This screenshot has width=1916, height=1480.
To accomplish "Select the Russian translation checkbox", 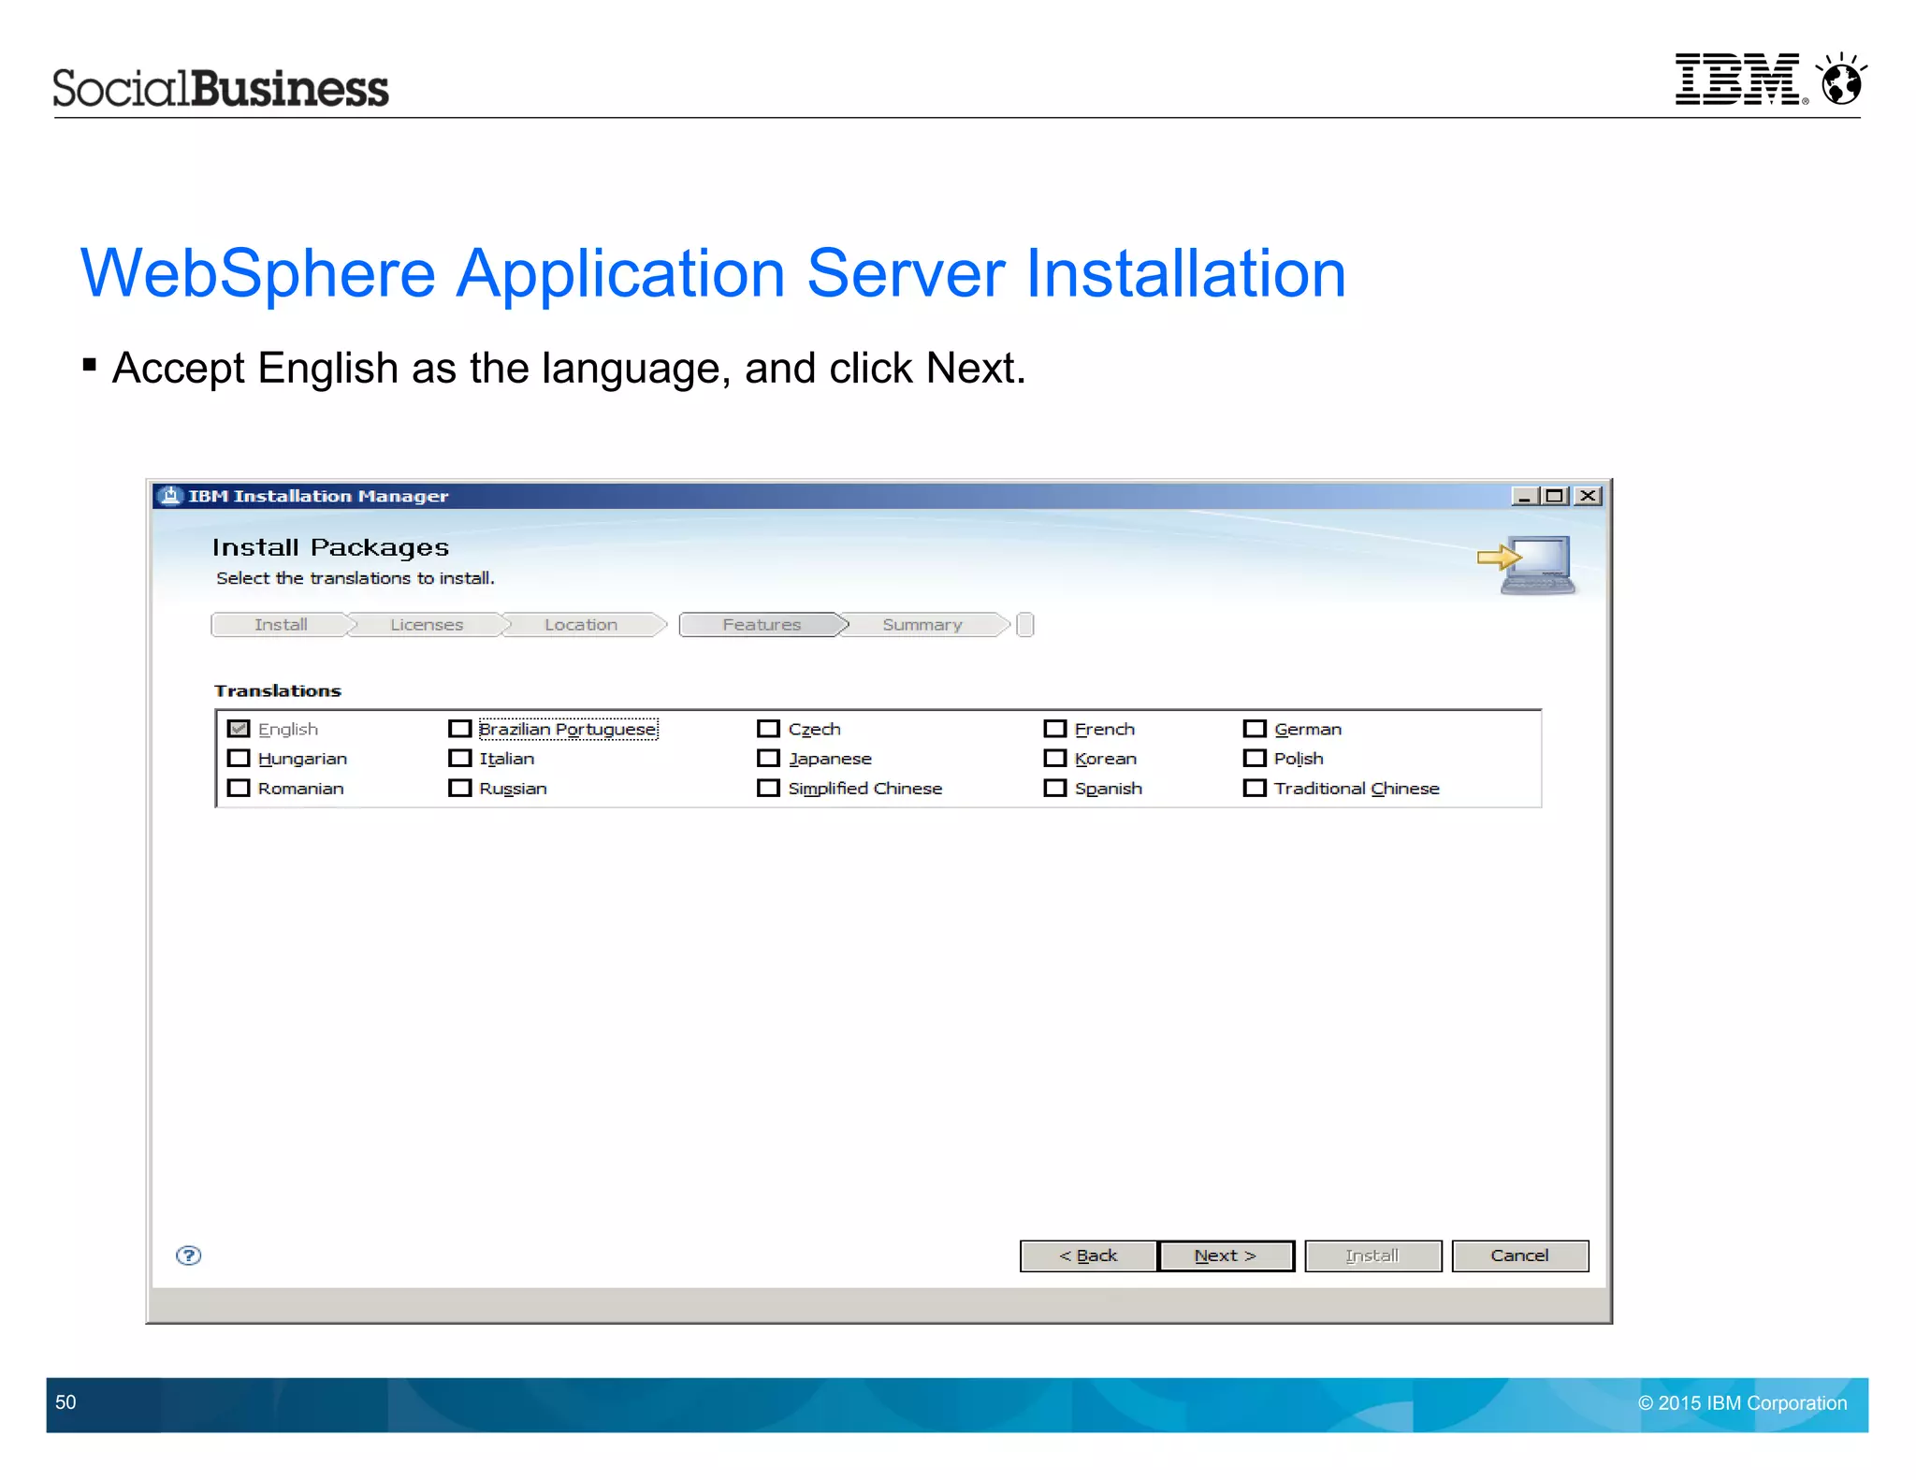I will pyautogui.click(x=459, y=789).
